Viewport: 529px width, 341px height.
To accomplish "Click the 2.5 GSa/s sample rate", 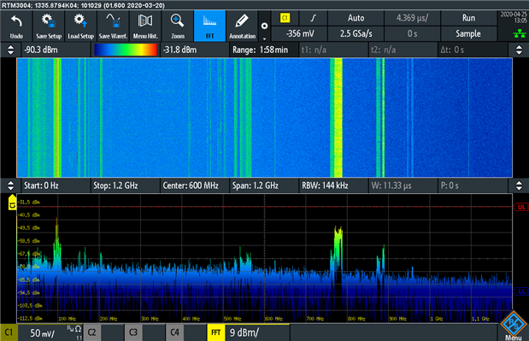I will tap(356, 33).
